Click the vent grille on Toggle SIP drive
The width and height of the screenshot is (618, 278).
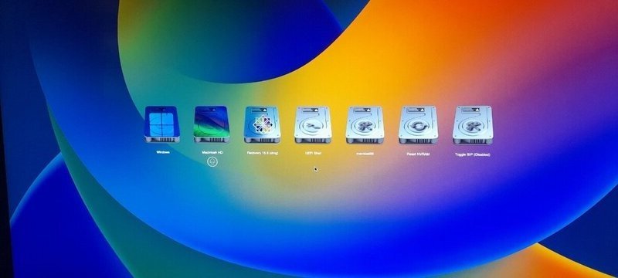(x=473, y=141)
